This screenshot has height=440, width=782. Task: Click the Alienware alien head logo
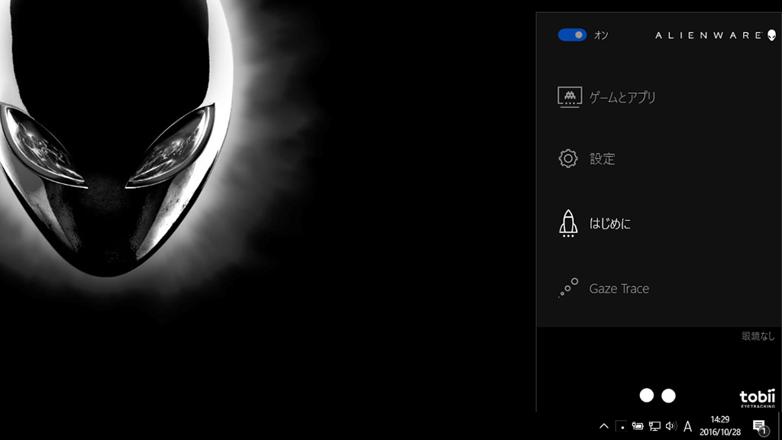[x=771, y=35]
